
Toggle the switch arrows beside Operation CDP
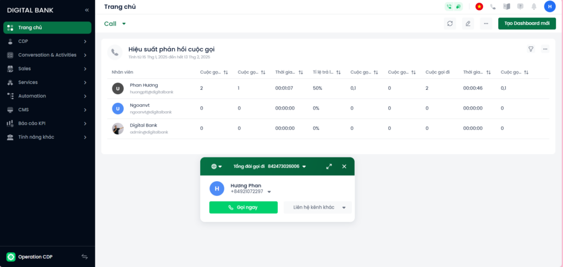tap(85, 257)
